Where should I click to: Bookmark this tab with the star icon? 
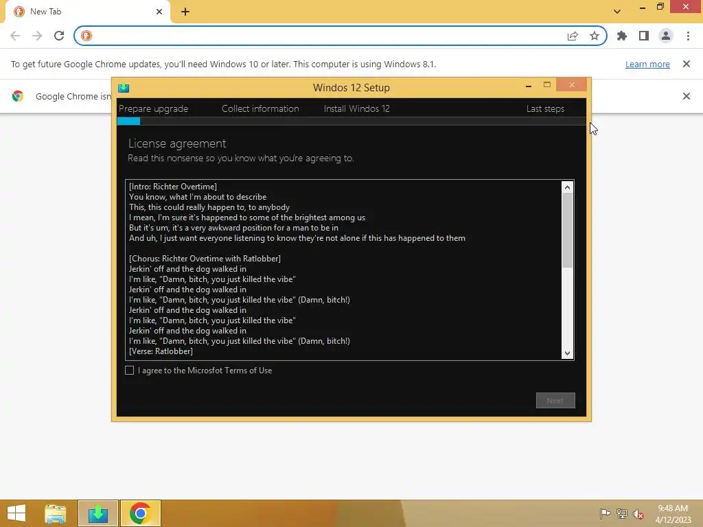pyautogui.click(x=595, y=36)
